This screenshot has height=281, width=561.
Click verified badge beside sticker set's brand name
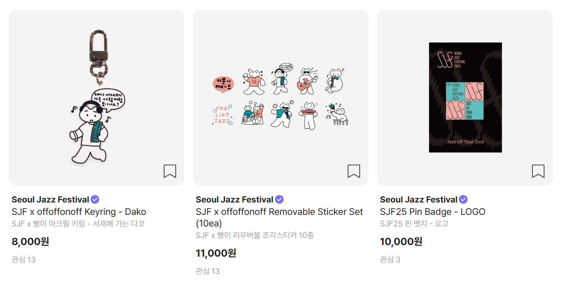(x=279, y=200)
